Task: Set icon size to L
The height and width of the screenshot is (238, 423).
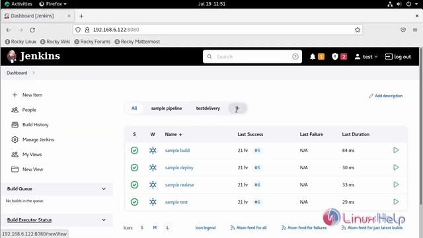Action: tap(167, 227)
